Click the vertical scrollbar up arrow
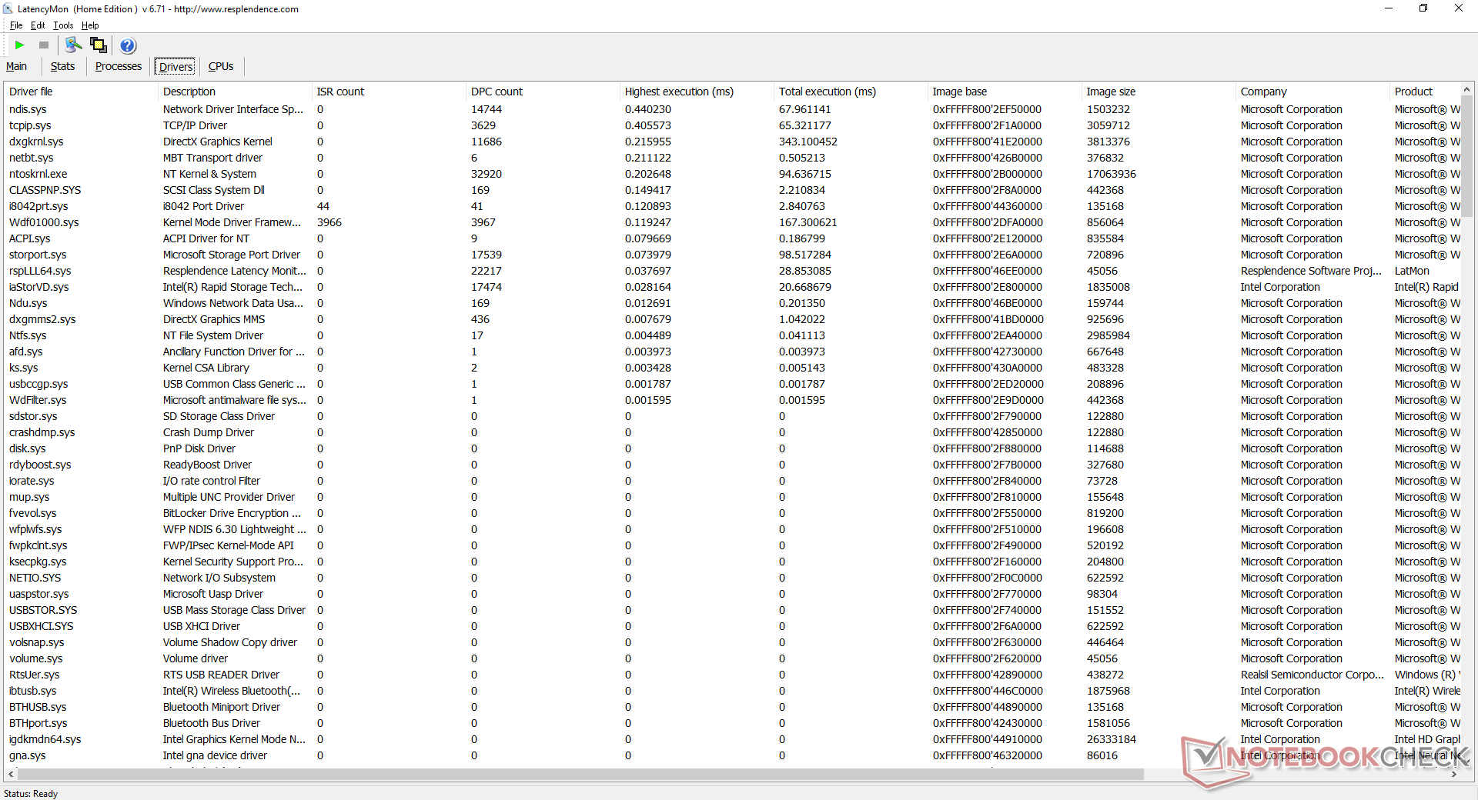 1466,89
